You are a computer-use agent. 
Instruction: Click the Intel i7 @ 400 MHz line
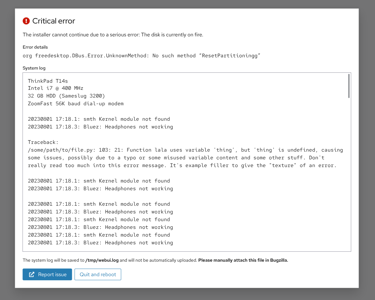point(56,89)
